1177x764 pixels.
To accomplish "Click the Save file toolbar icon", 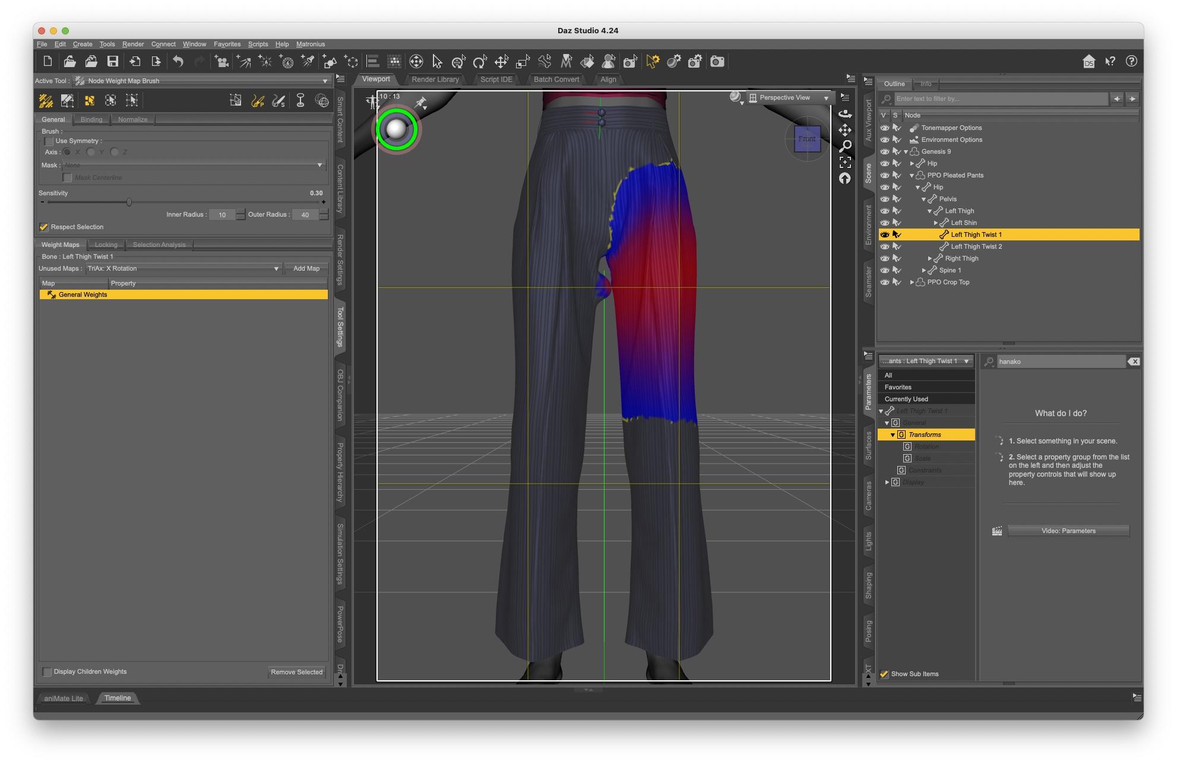I will [112, 61].
